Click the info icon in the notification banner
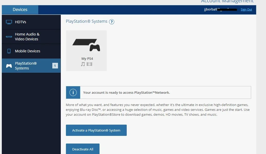The width and height of the screenshot is (266, 154). point(73,92)
